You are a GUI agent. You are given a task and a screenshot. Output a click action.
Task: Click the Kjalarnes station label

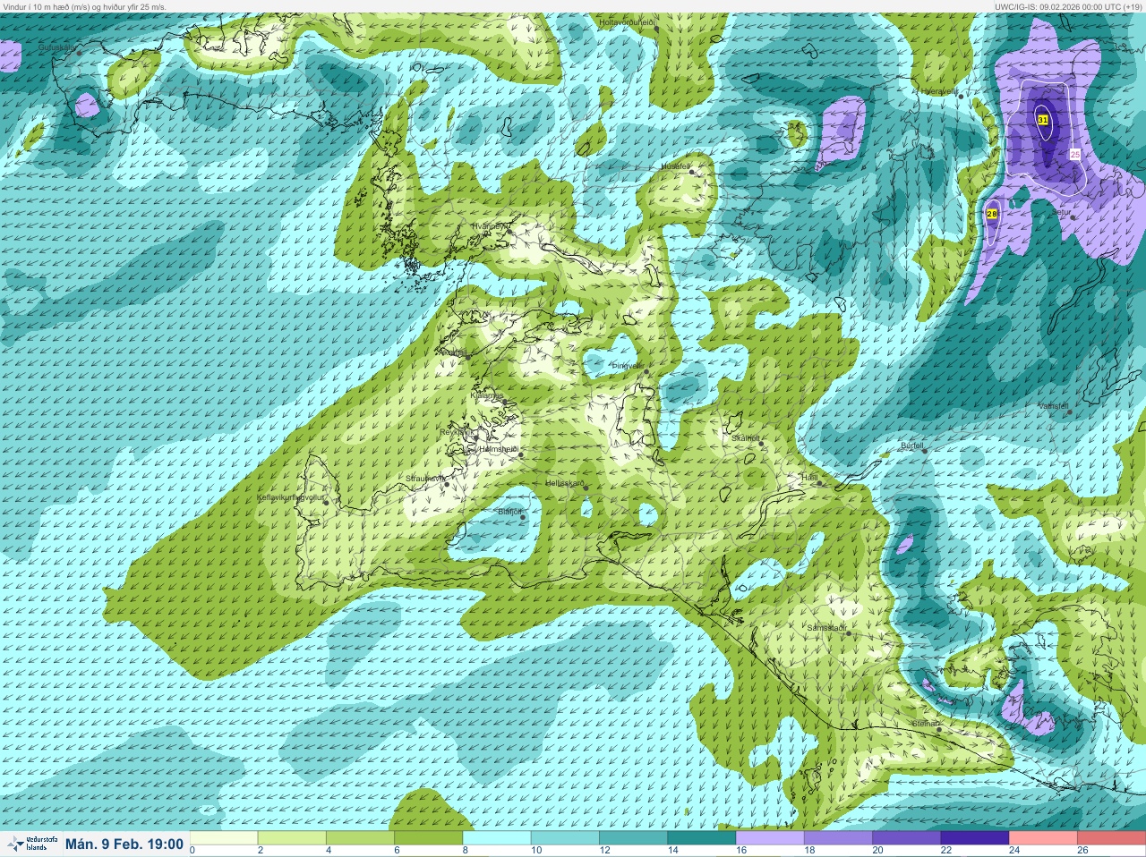click(487, 395)
